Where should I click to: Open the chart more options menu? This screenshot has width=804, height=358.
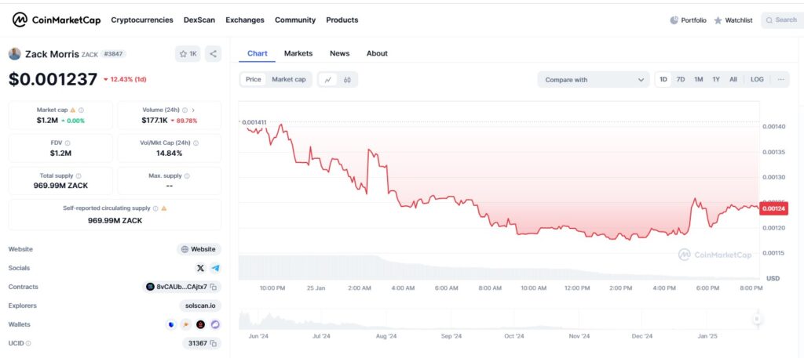point(780,79)
